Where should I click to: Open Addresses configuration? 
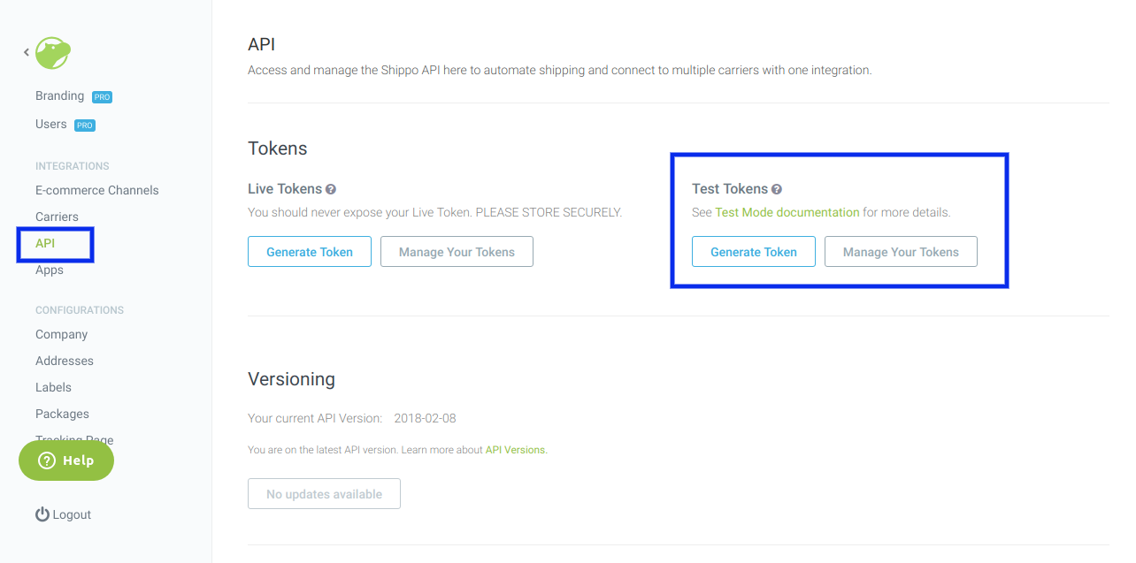coord(65,361)
